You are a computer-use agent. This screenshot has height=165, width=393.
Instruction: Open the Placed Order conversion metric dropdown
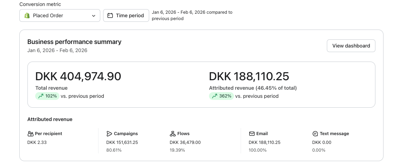click(x=60, y=15)
